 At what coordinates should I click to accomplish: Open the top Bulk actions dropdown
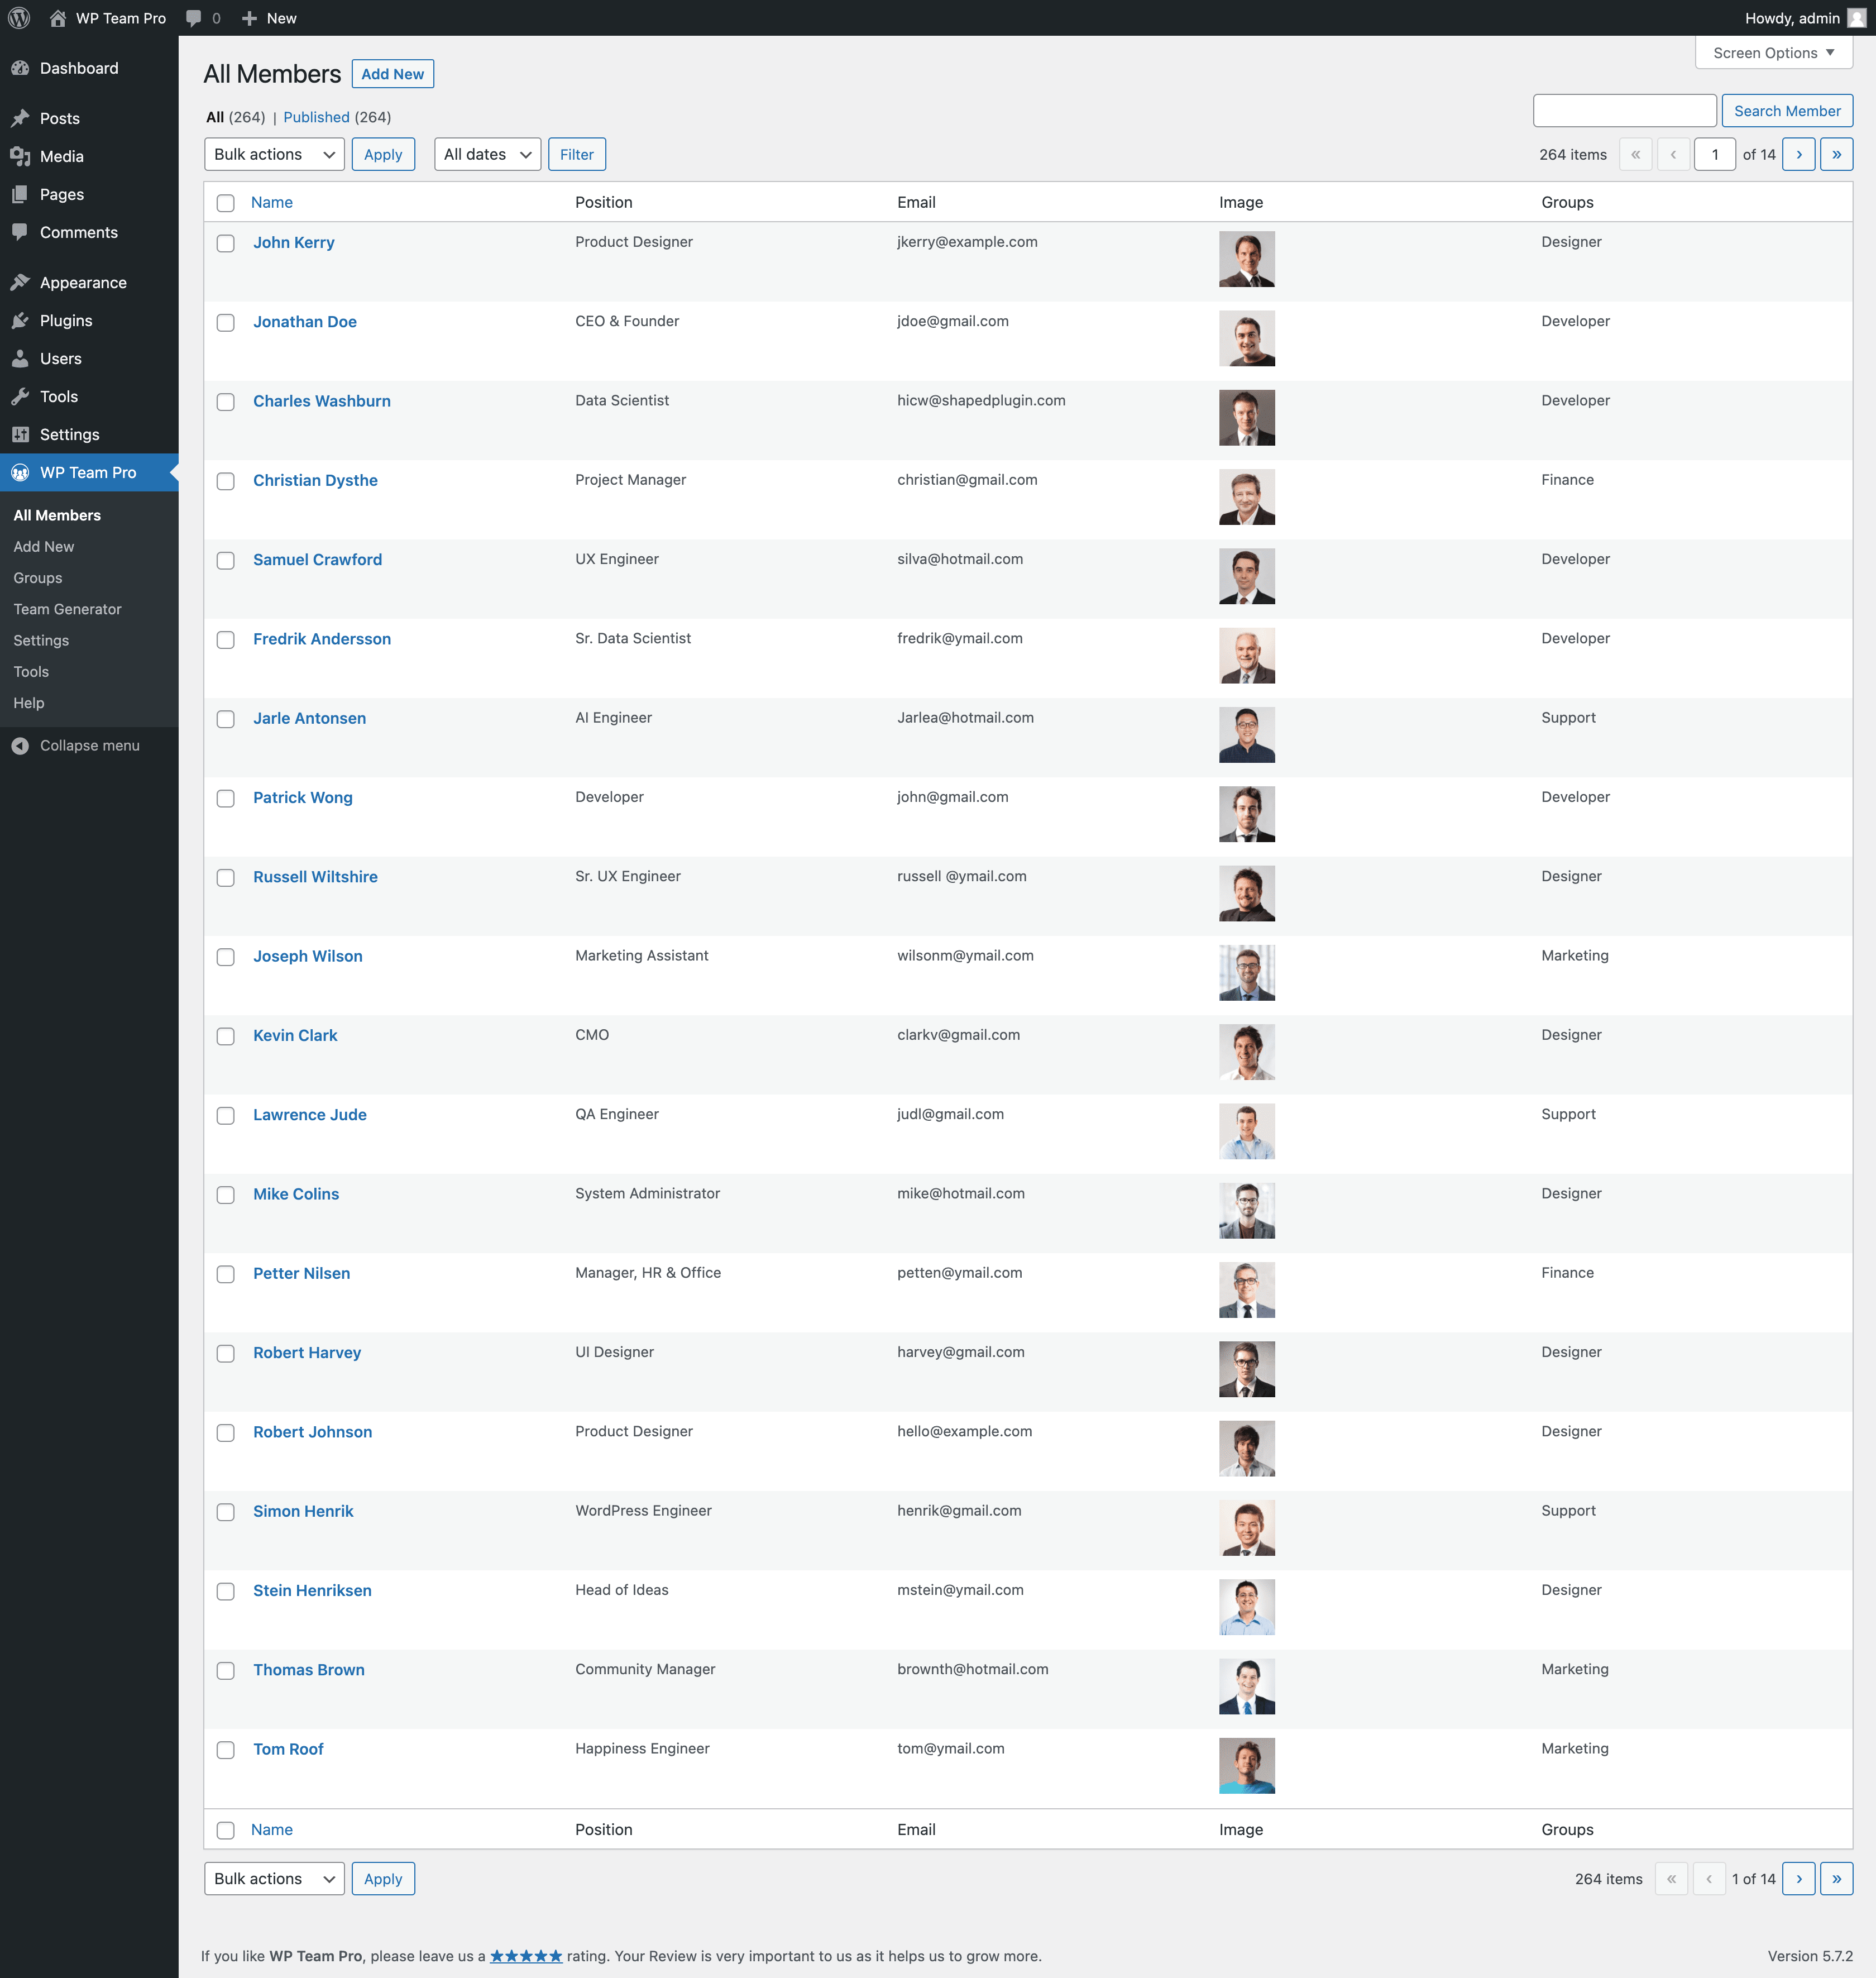(x=274, y=155)
